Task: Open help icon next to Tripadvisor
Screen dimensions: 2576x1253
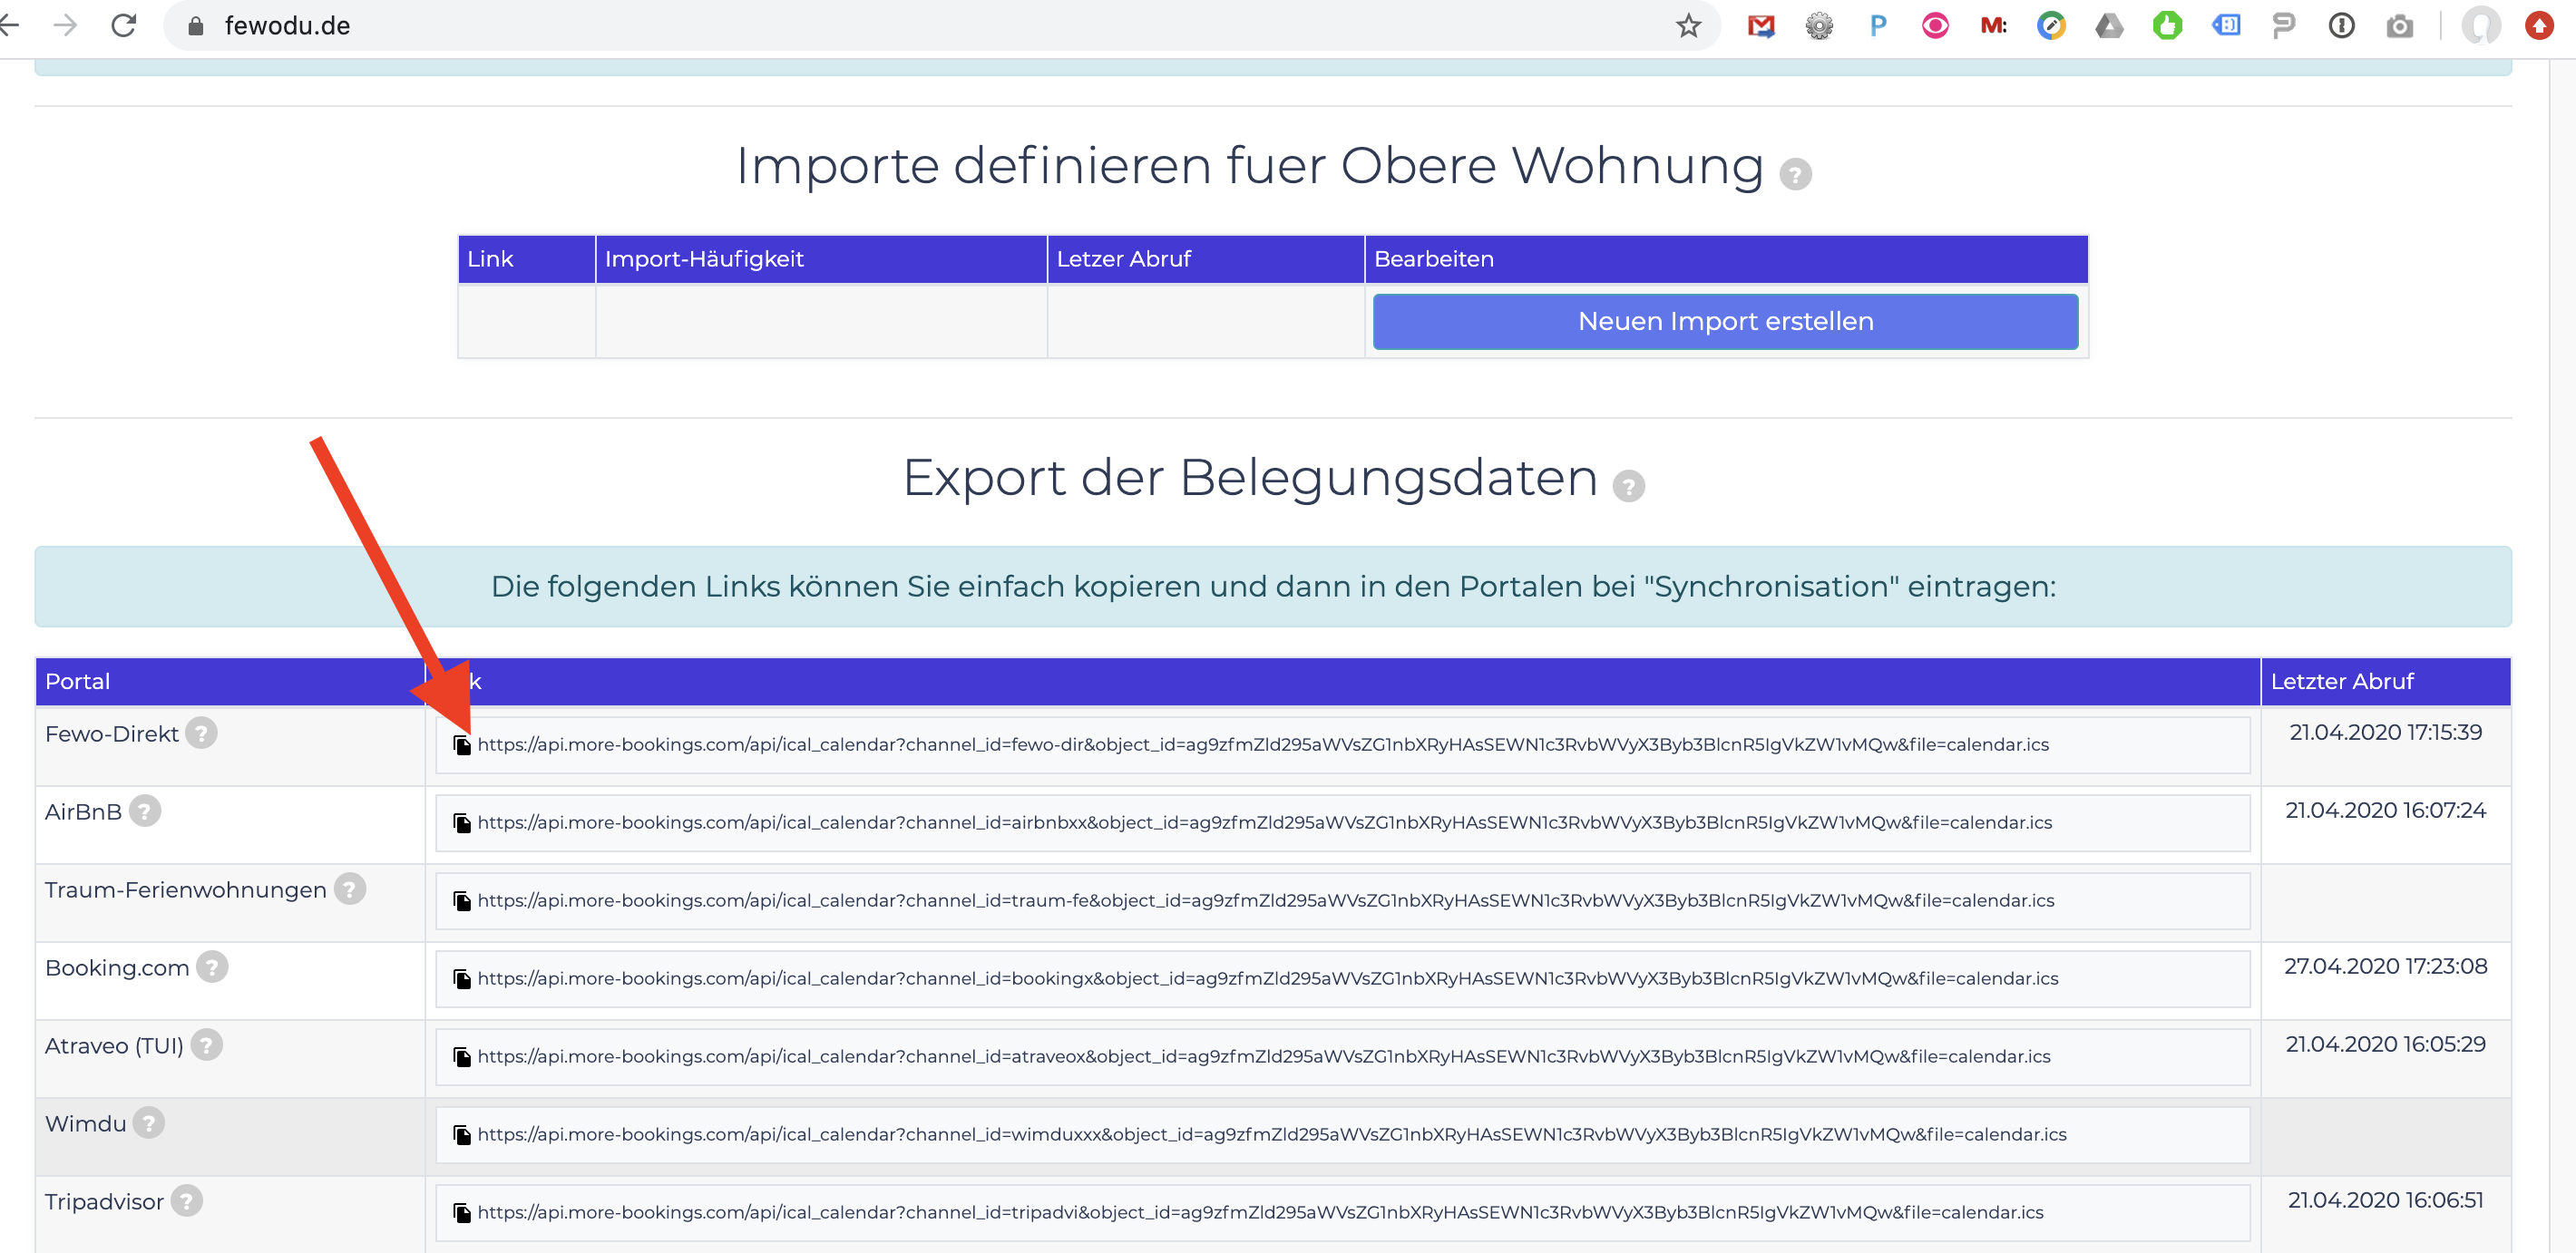Action: 186,1201
